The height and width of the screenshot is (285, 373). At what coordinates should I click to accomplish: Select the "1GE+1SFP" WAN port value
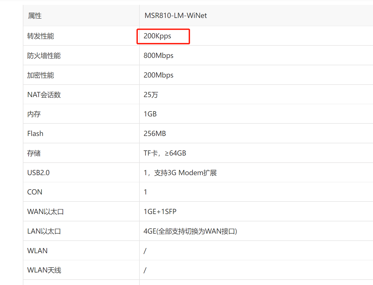160,212
